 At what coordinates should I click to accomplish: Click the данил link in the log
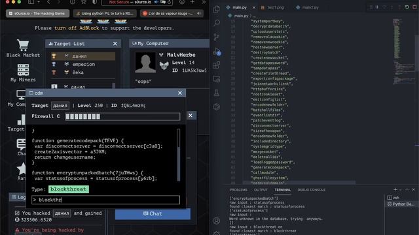coord(62,213)
